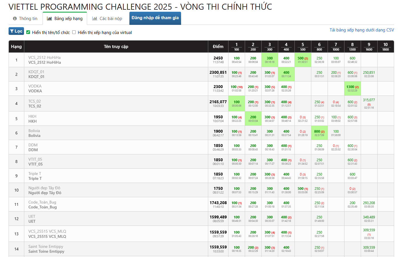Switch to Bảng xếp hạng tab
This screenshot has width=403, height=257.
coord(65,19)
